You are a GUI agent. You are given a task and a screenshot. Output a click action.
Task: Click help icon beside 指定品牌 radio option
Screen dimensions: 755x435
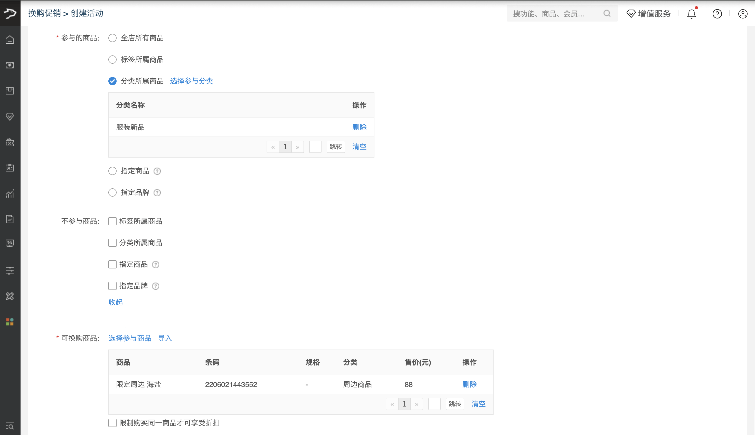tap(157, 193)
